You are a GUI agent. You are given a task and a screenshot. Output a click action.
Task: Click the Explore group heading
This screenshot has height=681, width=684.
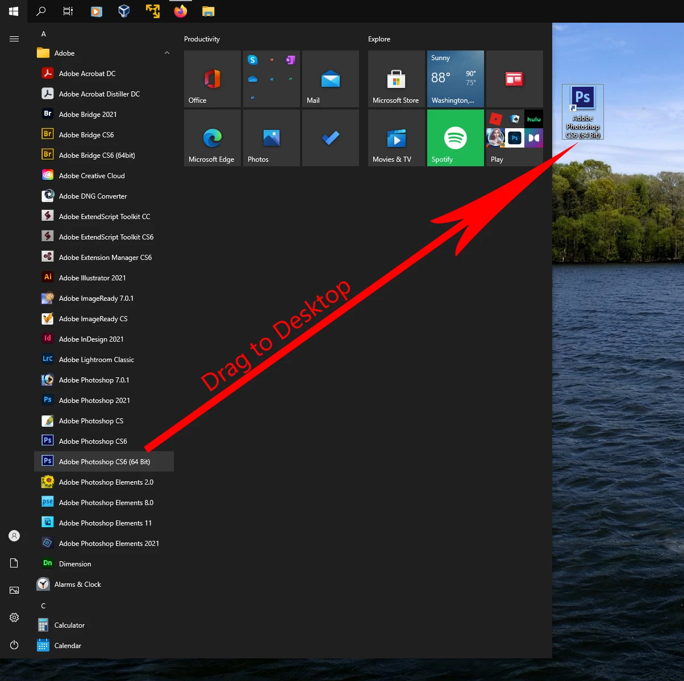click(379, 39)
